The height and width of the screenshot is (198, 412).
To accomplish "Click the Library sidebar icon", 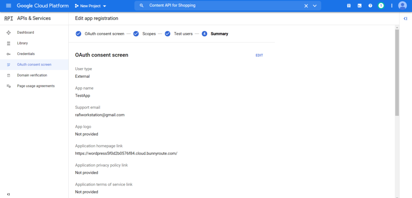I will point(8,43).
